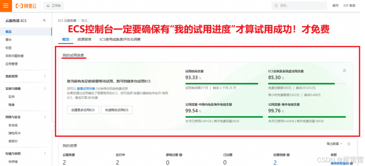Open 费用 in the top bar
This screenshot has width=365, height=166.
(335, 6)
